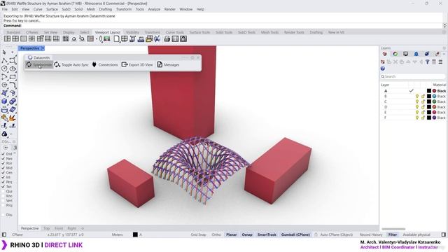Switch to Viewport Layout toolbar tab
448x252 pixels.
[x=108, y=32]
